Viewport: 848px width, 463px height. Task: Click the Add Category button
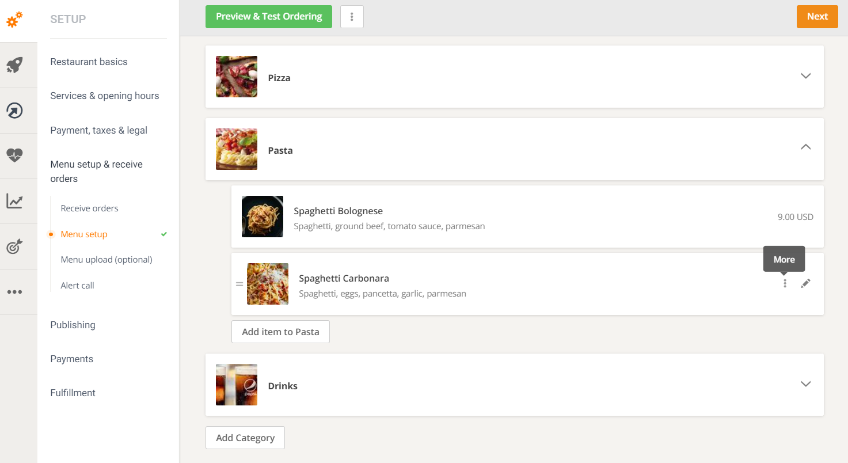(x=245, y=438)
